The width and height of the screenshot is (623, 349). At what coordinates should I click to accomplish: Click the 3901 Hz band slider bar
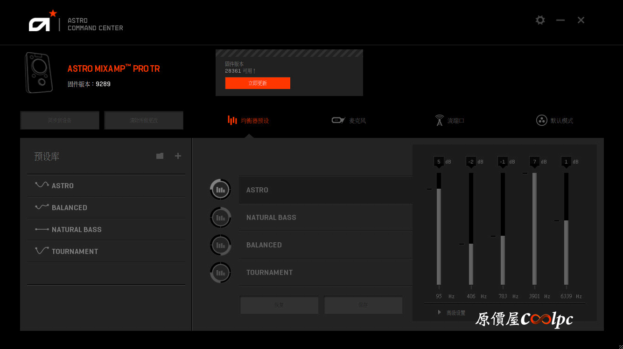tap(534, 229)
